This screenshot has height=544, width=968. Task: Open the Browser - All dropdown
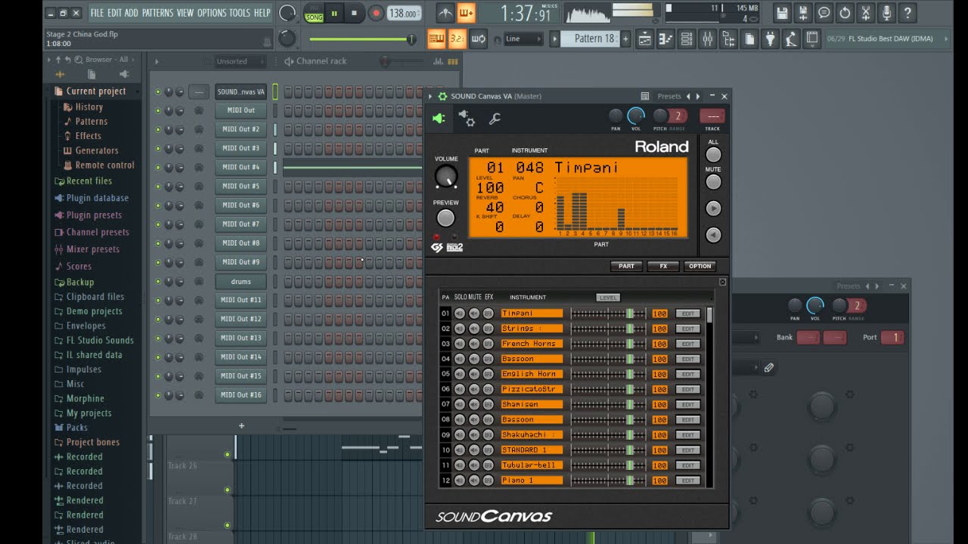tap(106, 60)
